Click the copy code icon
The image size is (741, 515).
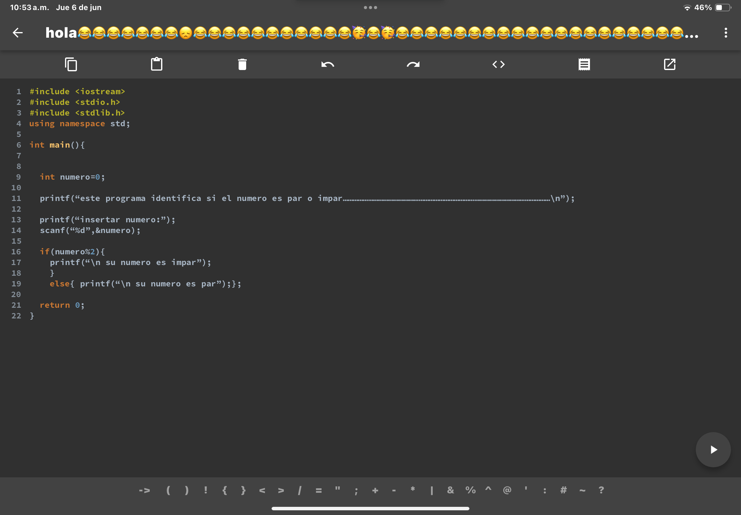pyautogui.click(x=71, y=64)
